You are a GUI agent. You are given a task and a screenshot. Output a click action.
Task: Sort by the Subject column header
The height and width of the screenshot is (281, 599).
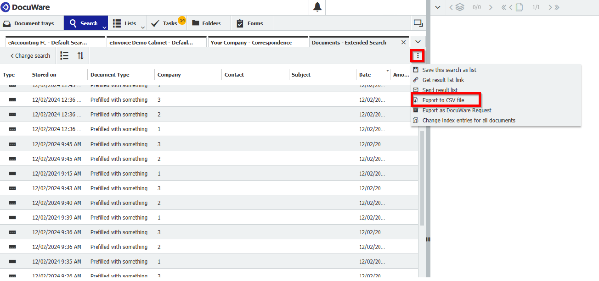click(x=301, y=75)
